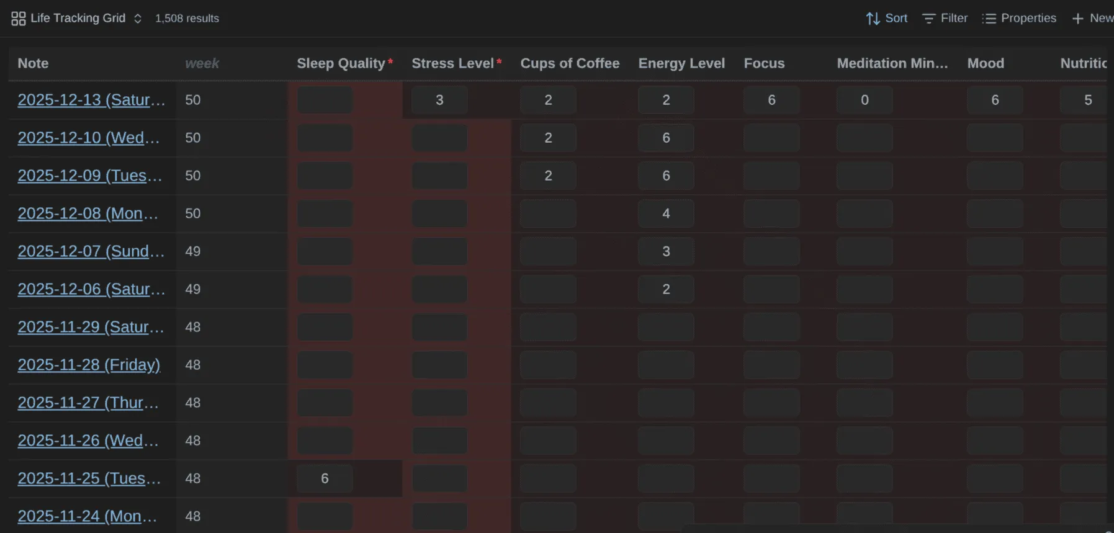Open the 2025-12-08 (Monday) note

(x=88, y=213)
